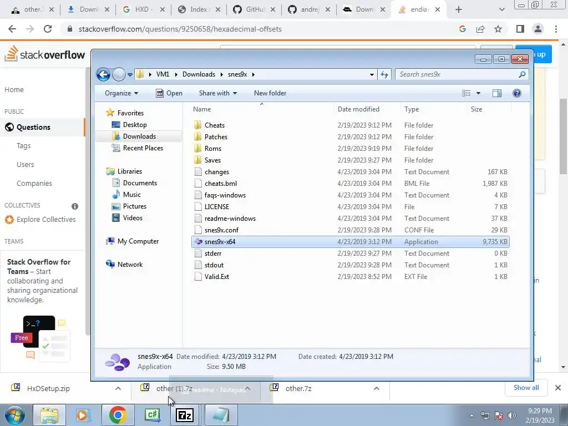Open Tags in Stack Overflow sidebar
This screenshot has width=568, height=426.
click(x=23, y=146)
